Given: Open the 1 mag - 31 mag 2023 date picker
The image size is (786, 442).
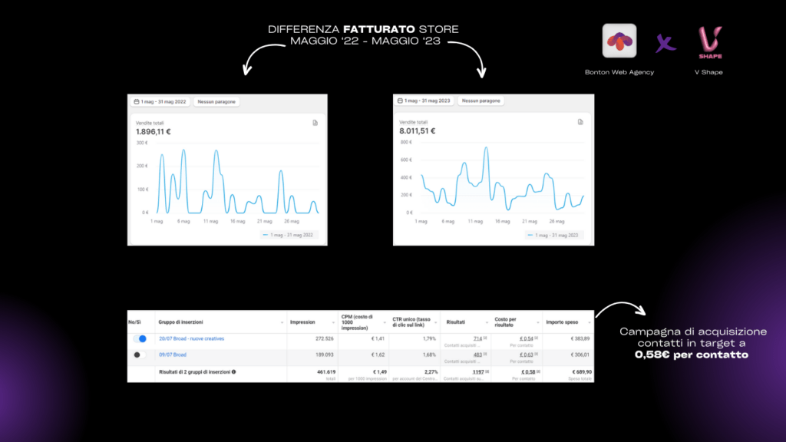Looking at the screenshot, I should pyautogui.click(x=424, y=101).
